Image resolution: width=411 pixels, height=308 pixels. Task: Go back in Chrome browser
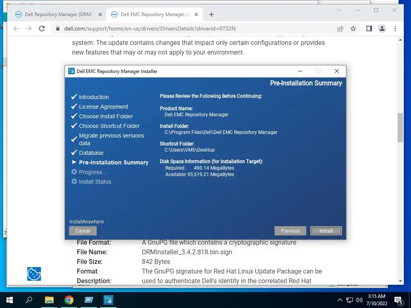(x=16, y=28)
